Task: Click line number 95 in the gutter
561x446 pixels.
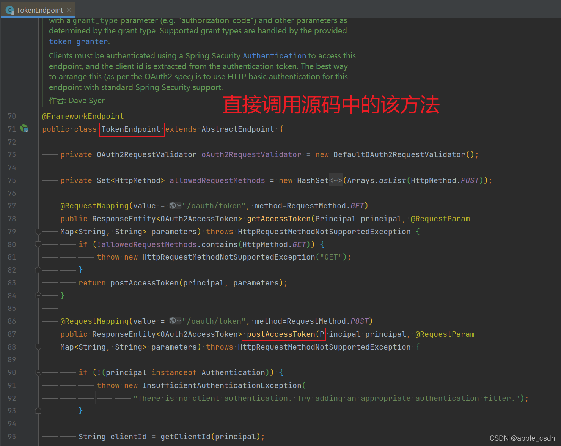Action: pyautogui.click(x=12, y=437)
